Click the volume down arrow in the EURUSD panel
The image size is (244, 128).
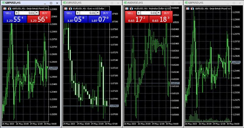[77, 13]
